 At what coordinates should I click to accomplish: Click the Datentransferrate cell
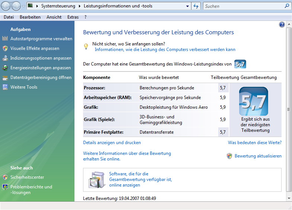click(156, 132)
